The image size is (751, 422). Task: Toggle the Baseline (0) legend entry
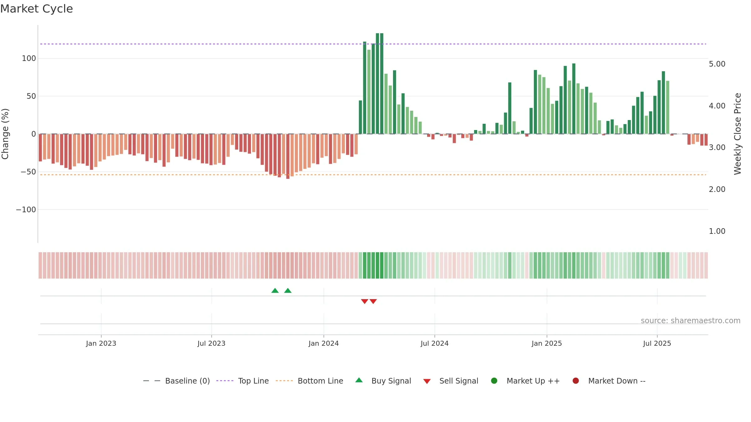[176, 381]
